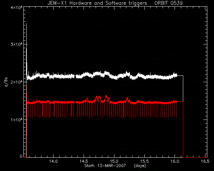Click the 'ORBIT 0539' label
The height and width of the screenshot is (171, 214).
click(x=169, y=3)
